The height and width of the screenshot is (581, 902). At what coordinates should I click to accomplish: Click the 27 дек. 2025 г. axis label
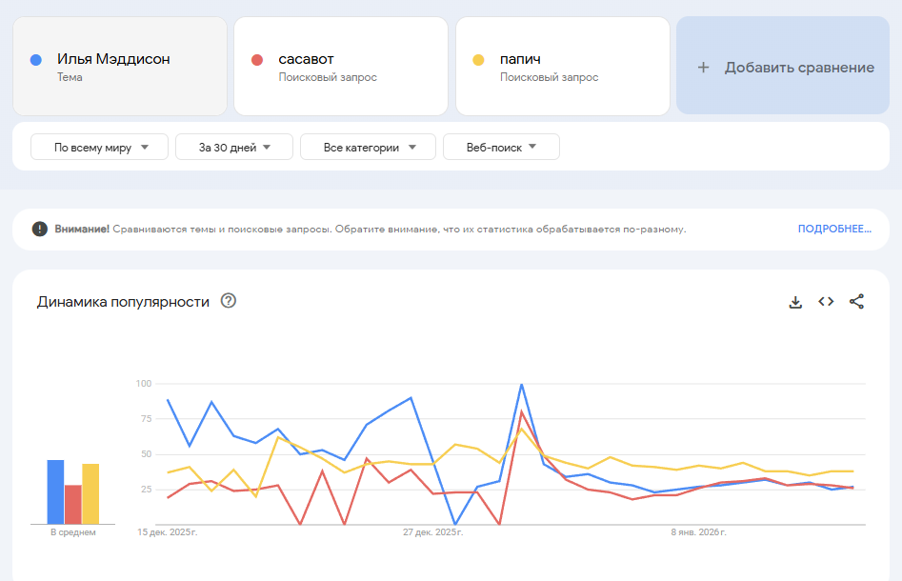432,532
